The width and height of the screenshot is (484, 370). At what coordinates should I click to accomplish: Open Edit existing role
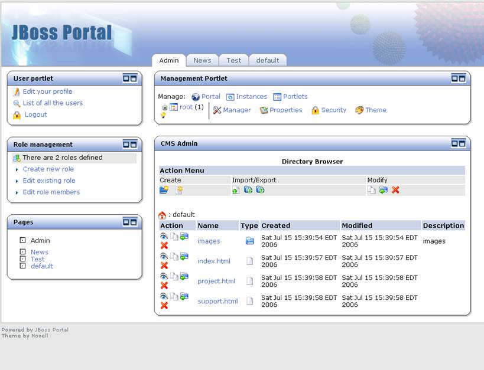49,181
